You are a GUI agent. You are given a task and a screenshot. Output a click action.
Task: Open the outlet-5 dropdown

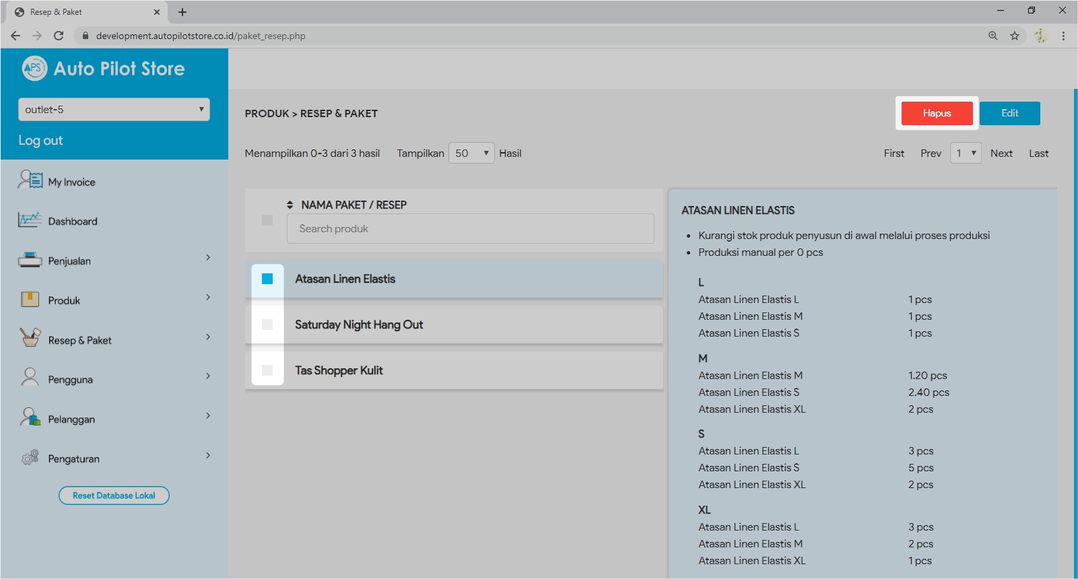pos(114,110)
